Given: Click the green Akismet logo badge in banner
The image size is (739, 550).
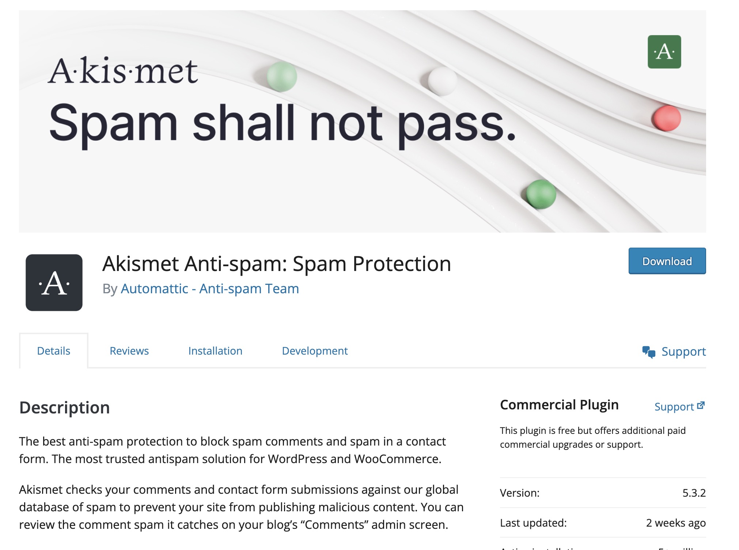Looking at the screenshot, I should point(664,52).
